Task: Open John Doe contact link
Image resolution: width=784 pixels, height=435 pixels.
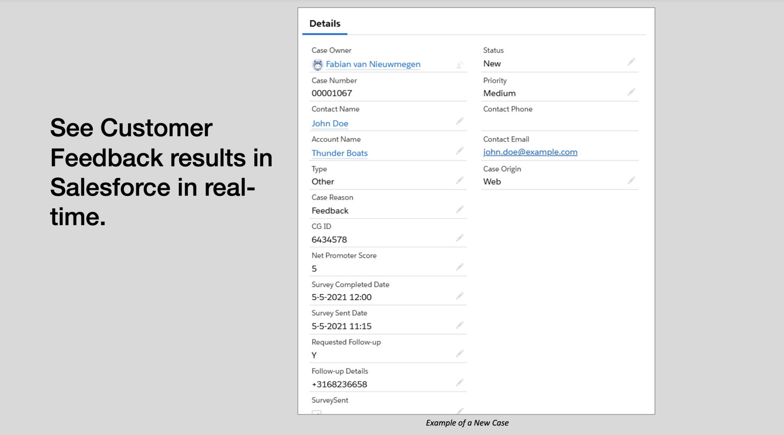Action: coord(330,124)
